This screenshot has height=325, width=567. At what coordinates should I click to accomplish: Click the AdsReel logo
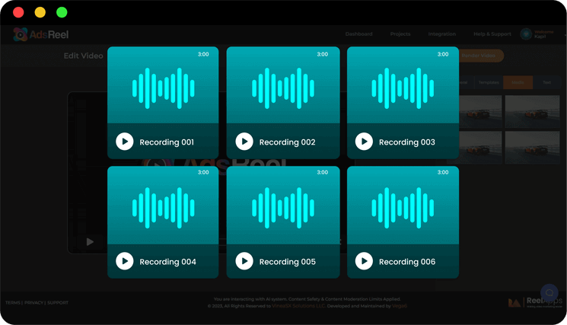[x=41, y=35]
